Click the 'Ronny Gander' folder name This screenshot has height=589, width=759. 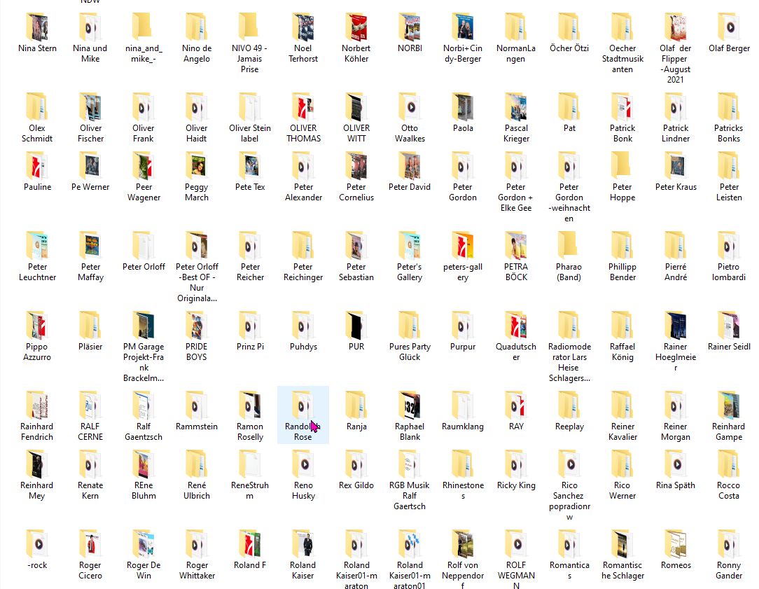pyautogui.click(x=729, y=570)
